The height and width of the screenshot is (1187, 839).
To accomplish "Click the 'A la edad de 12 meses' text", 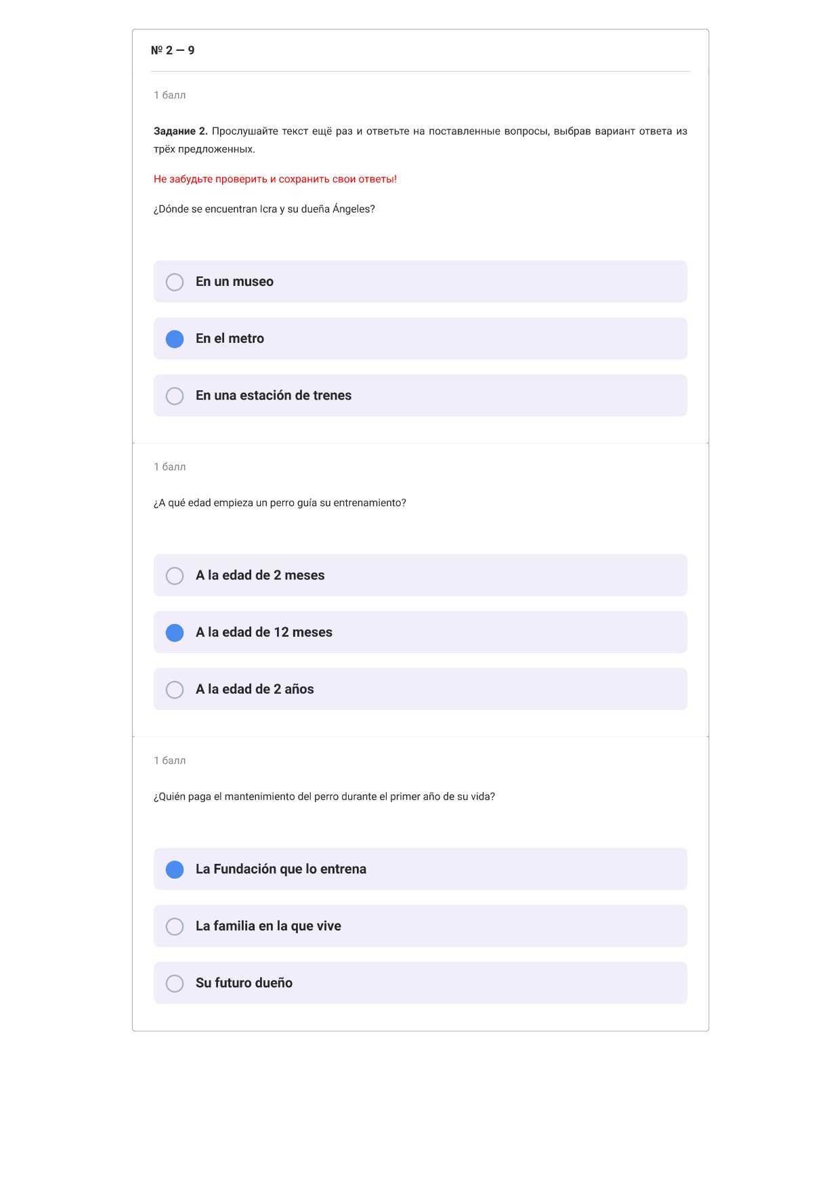I will pyautogui.click(x=264, y=632).
